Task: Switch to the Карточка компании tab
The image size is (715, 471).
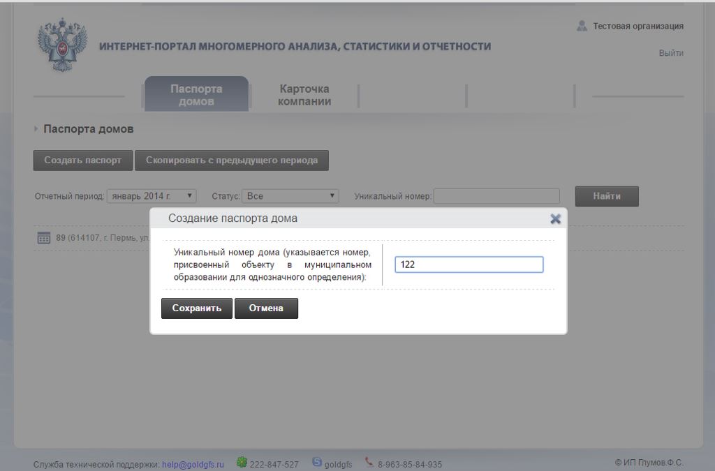Action: click(x=304, y=94)
